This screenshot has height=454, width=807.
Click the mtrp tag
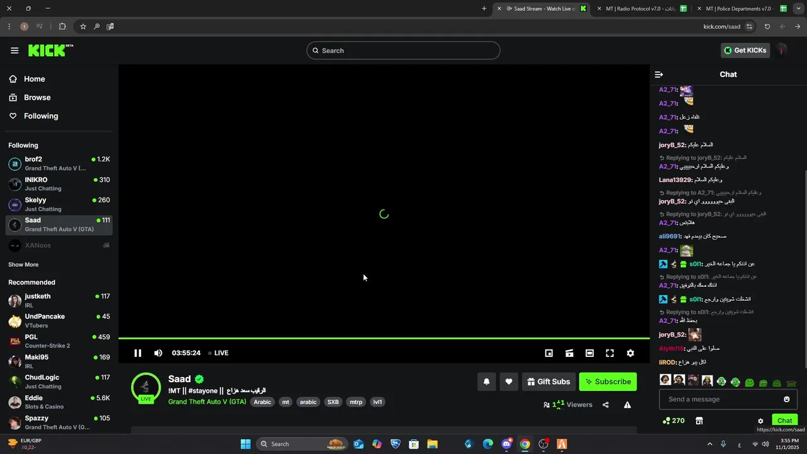click(x=356, y=402)
